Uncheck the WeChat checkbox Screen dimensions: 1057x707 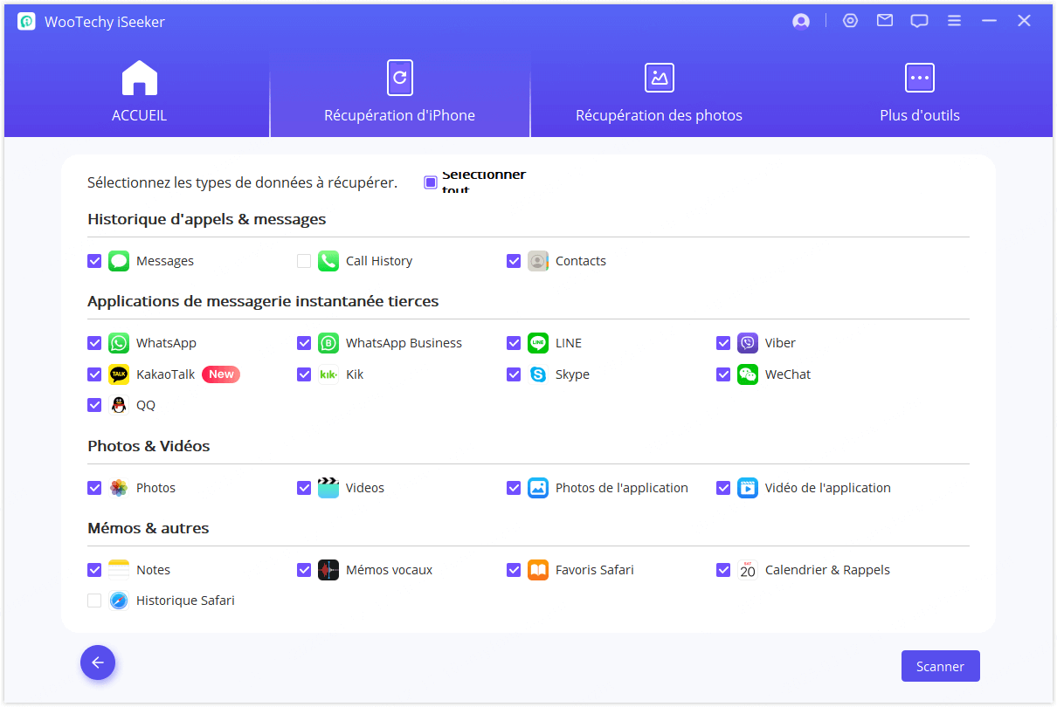(x=723, y=374)
